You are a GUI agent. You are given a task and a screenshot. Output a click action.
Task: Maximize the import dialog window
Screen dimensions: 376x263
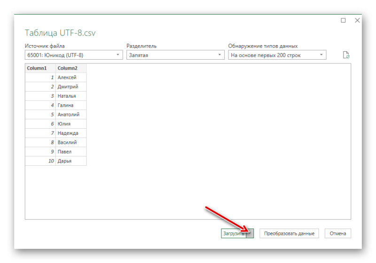point(343,20)
